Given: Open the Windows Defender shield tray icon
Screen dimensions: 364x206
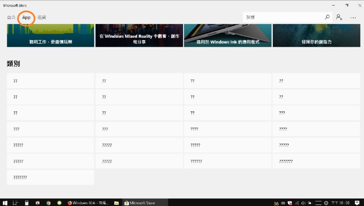Looking at the screenshot, I should pos(290,203).
